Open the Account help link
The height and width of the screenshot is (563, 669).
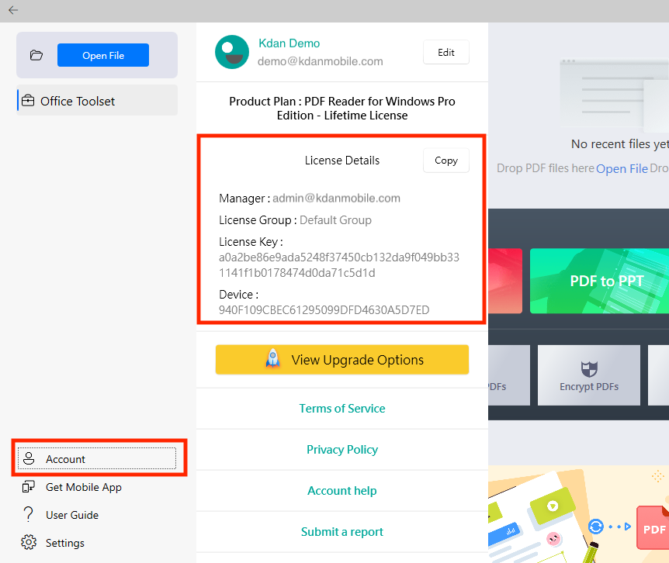(x=341, y=491)
